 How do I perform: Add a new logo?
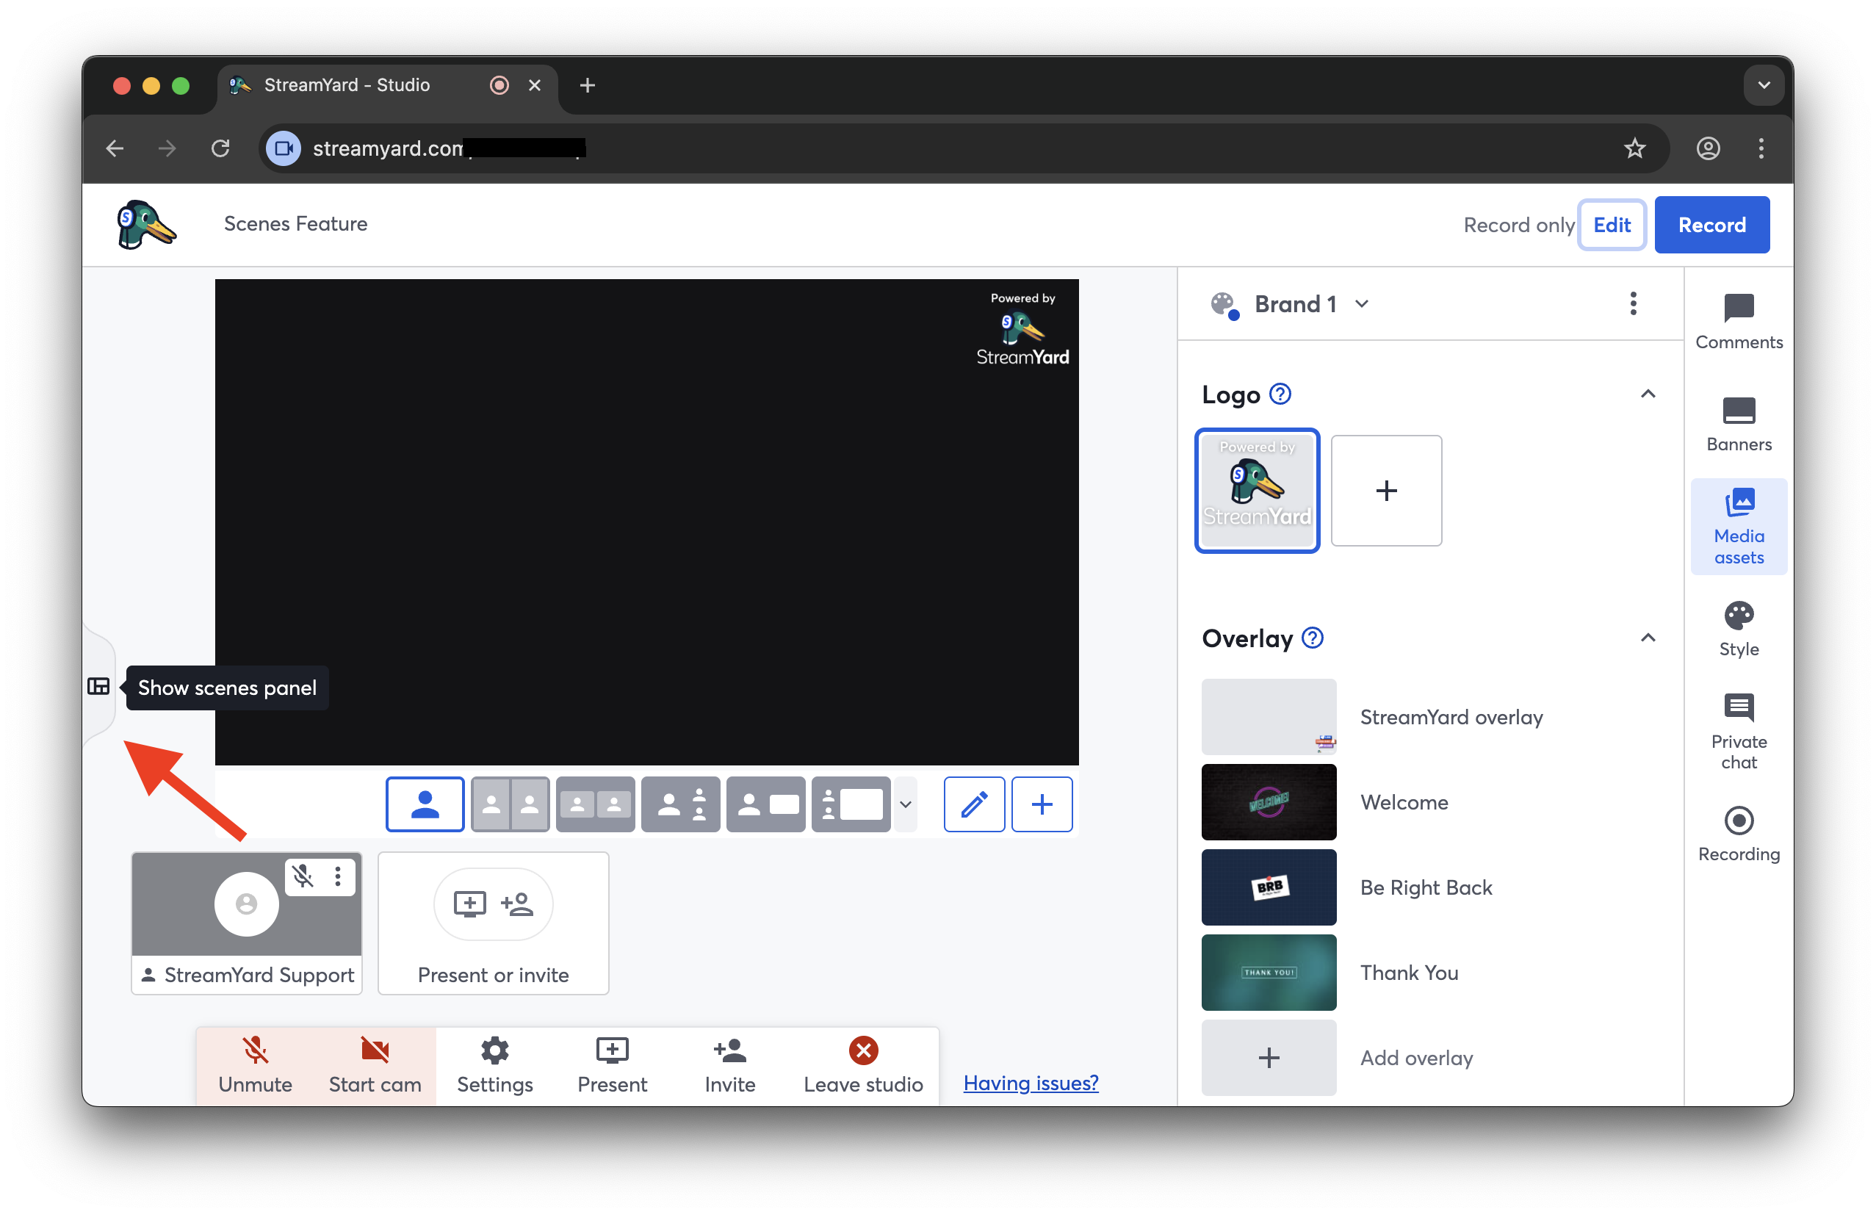(x=1386, y=491)
